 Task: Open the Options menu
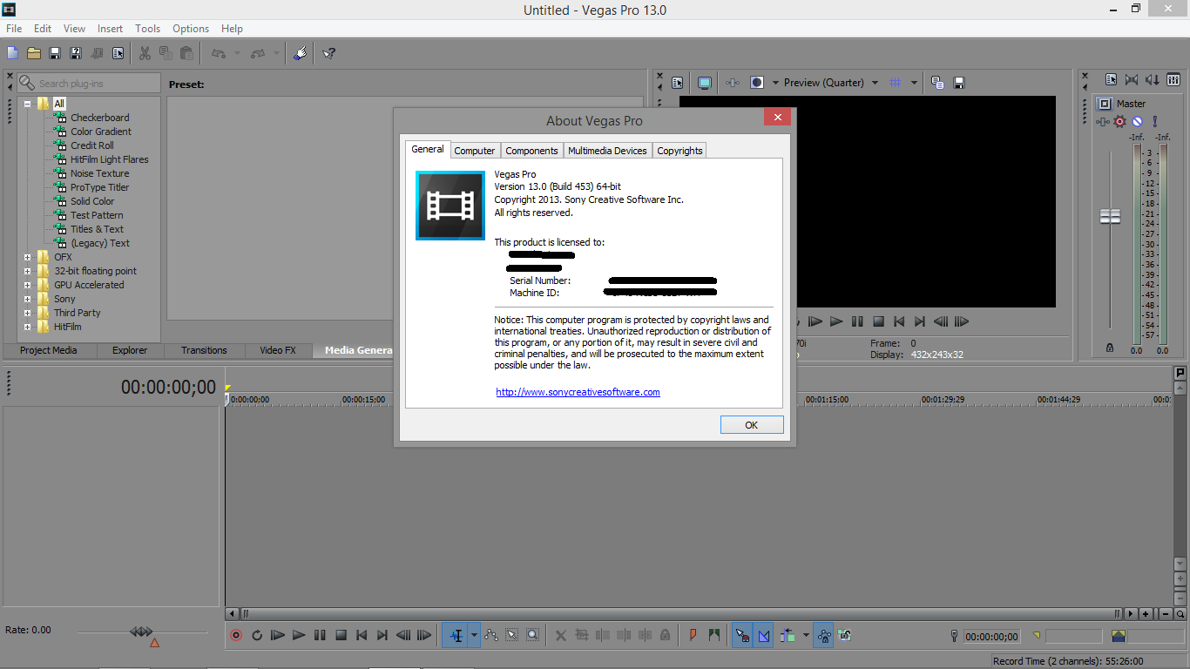[x=191, y=29]
